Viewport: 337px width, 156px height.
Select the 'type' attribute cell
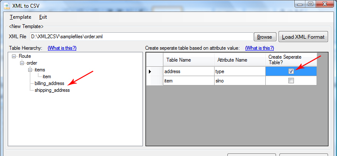click(x=240, y=71)
